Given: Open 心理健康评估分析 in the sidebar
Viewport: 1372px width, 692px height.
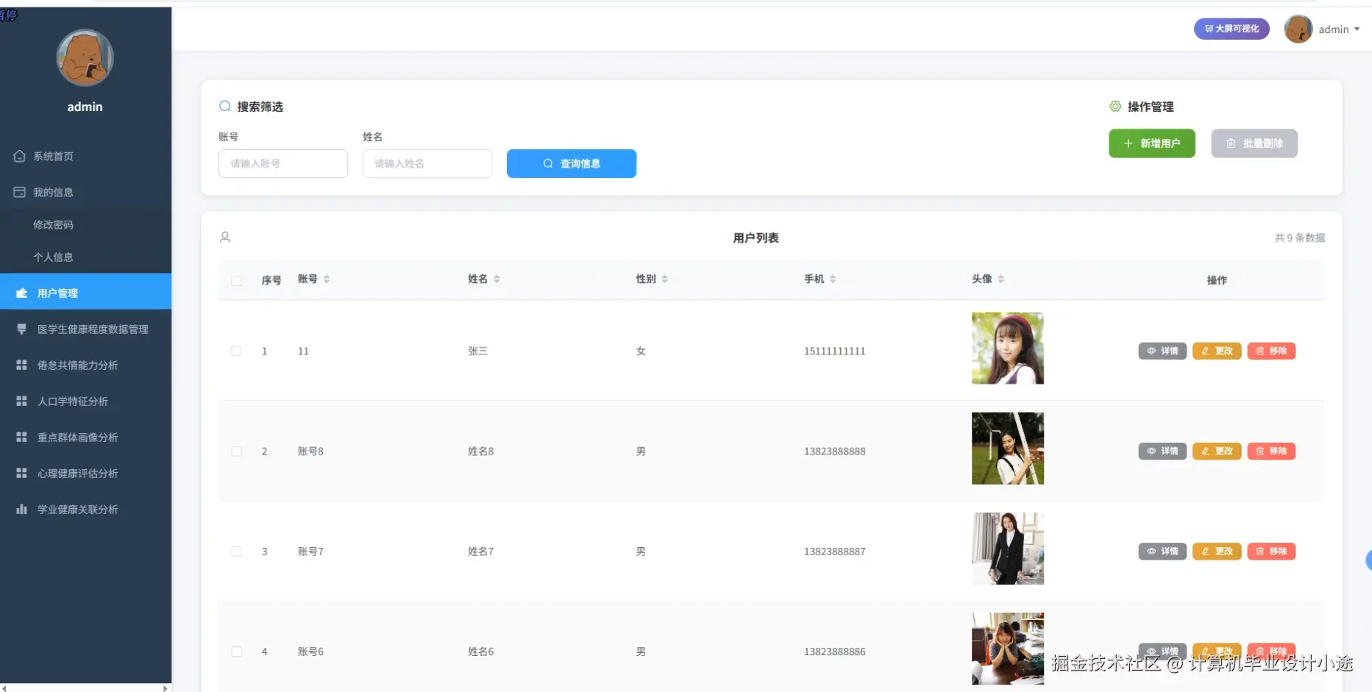Looking at the screenshot, I should point(85,473).
